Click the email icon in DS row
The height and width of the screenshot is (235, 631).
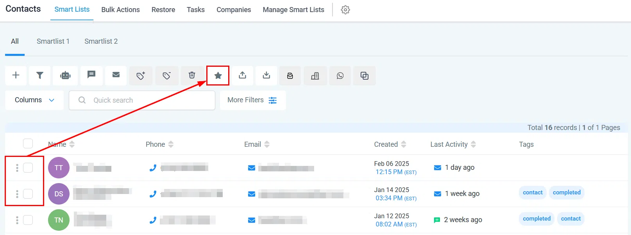click(252, 194)
